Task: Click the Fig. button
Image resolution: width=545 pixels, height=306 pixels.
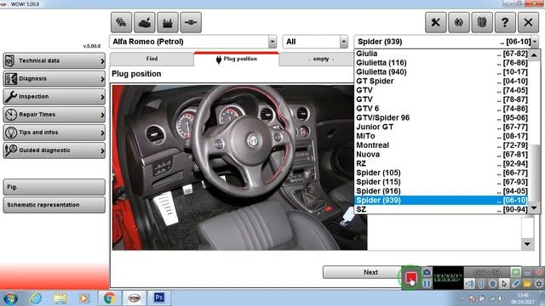Action: click(x=54, y=187)
